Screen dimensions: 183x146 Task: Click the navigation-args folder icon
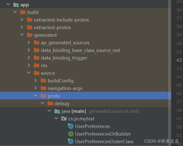click(43, 88)
